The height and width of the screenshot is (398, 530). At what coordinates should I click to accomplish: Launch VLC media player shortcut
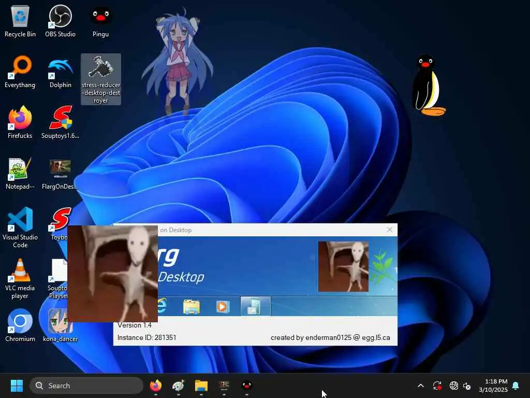click(20, 278)
